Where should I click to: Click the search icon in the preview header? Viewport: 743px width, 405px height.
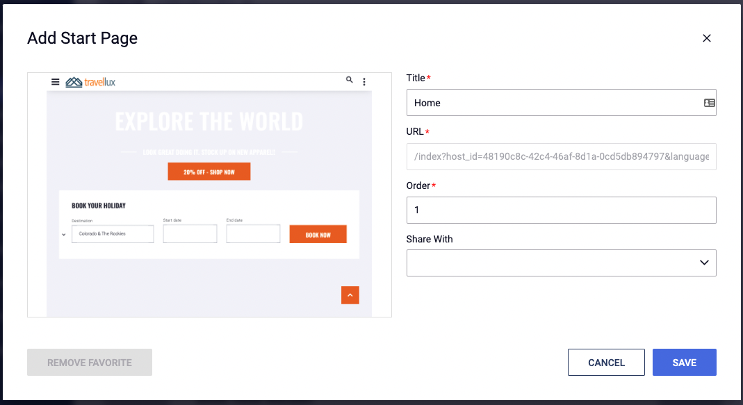pos(350,80)
